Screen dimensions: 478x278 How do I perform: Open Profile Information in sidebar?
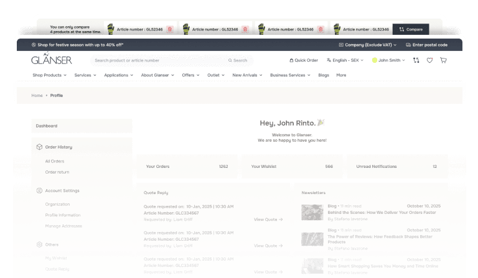pyautogui.click(x=63, y=215)
